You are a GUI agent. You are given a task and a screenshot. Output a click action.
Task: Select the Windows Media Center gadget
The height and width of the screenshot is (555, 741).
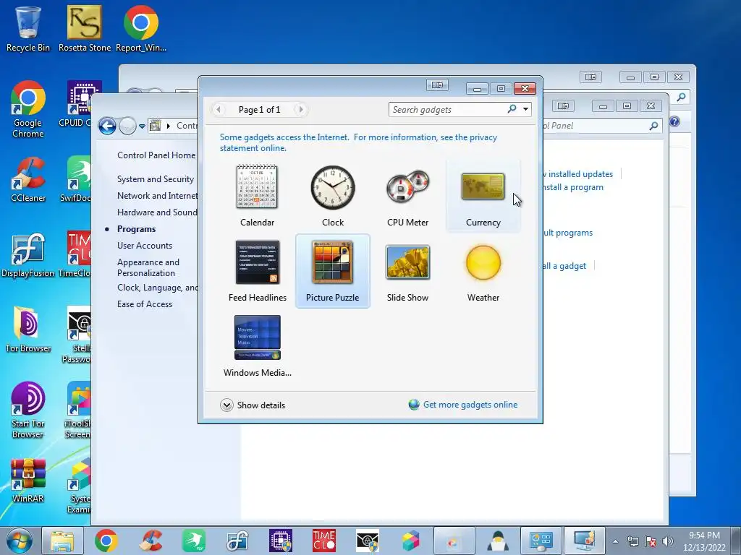coord(257,346)
